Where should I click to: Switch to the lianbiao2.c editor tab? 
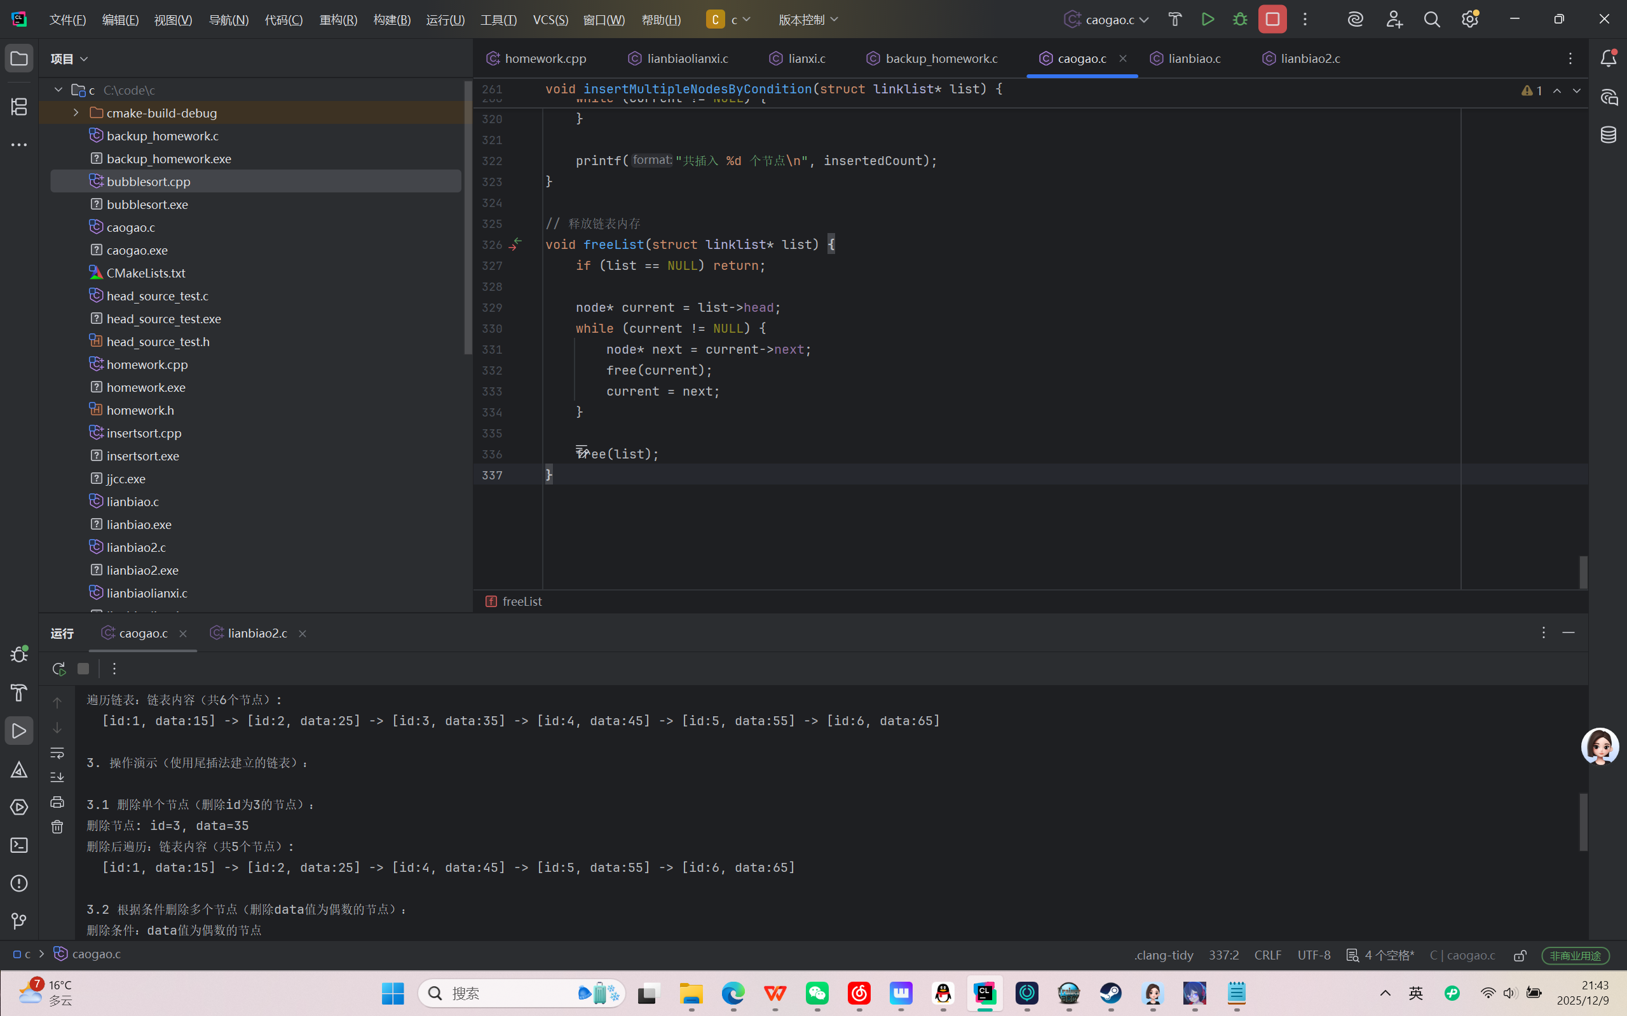click(x=1310, y=58)
